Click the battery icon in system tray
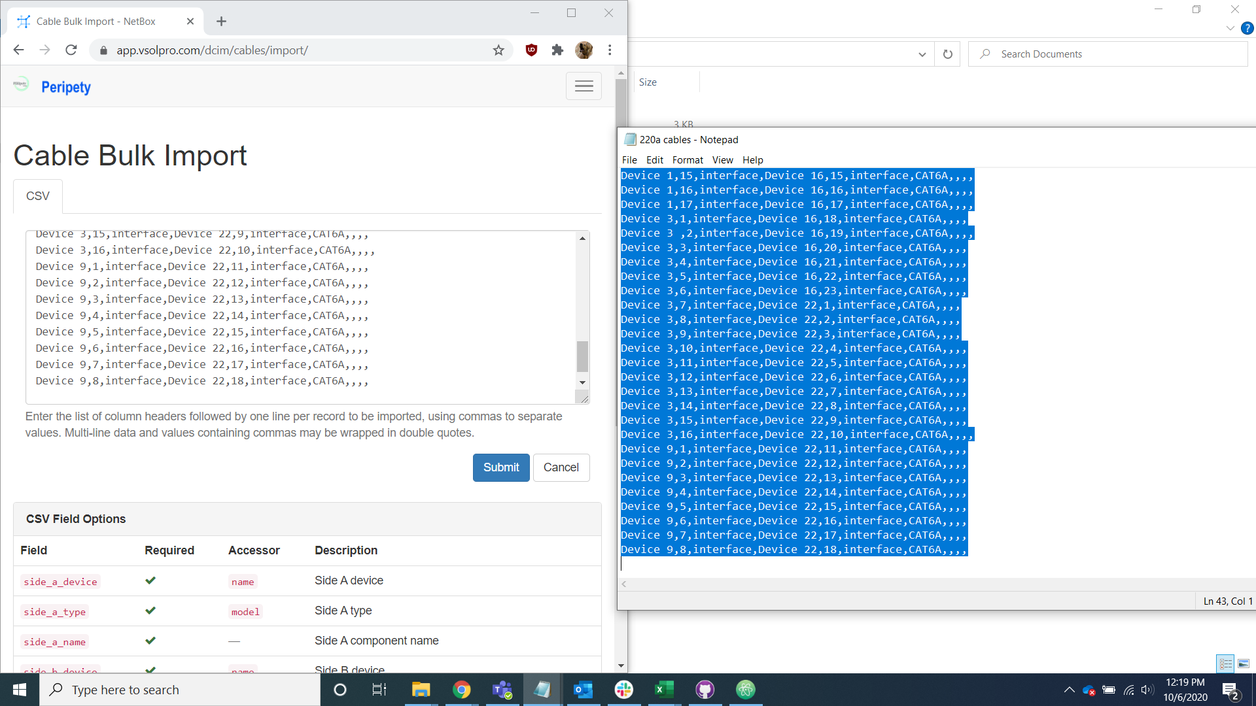This screenshot has width=1256, height=706. click(x=1109, y=690)
